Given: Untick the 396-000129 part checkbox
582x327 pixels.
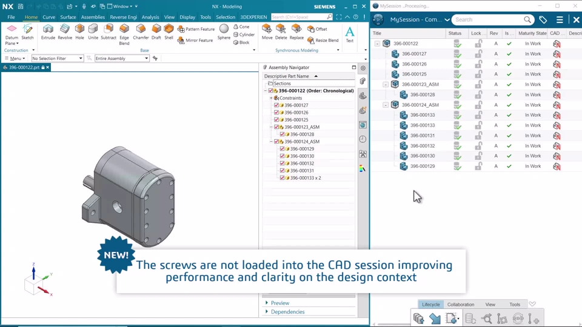Looking at the screenshot, I should [x=282, y=149].
